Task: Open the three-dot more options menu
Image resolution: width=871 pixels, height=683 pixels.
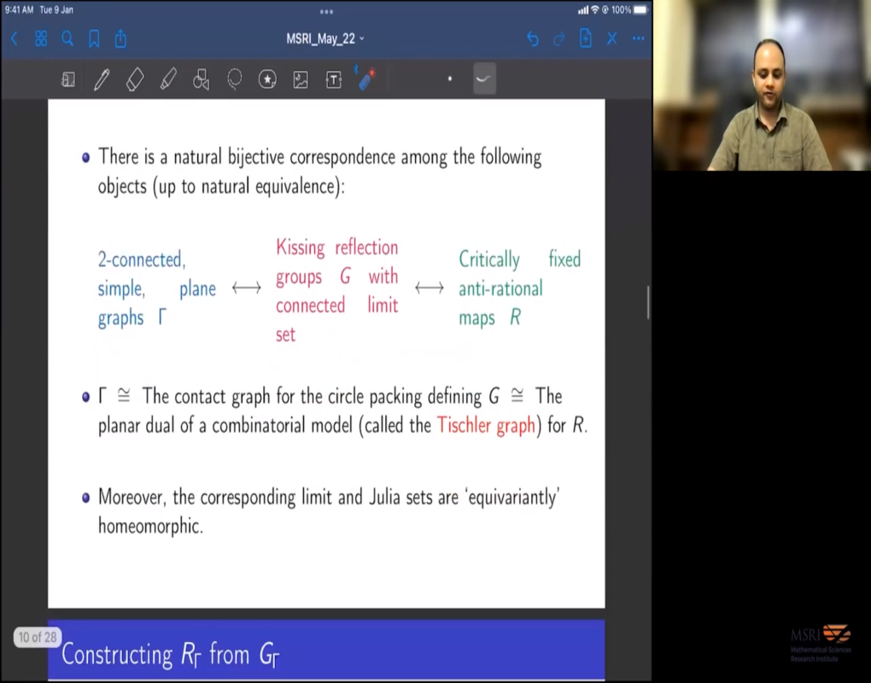Action: coord(638,38)
